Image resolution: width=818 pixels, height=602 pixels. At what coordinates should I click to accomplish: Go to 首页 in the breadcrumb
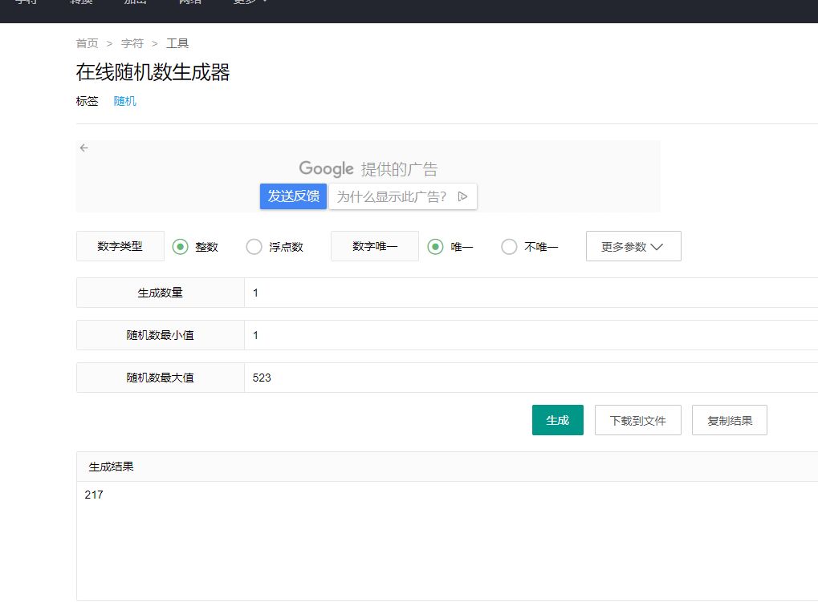[x=87, y=43]
